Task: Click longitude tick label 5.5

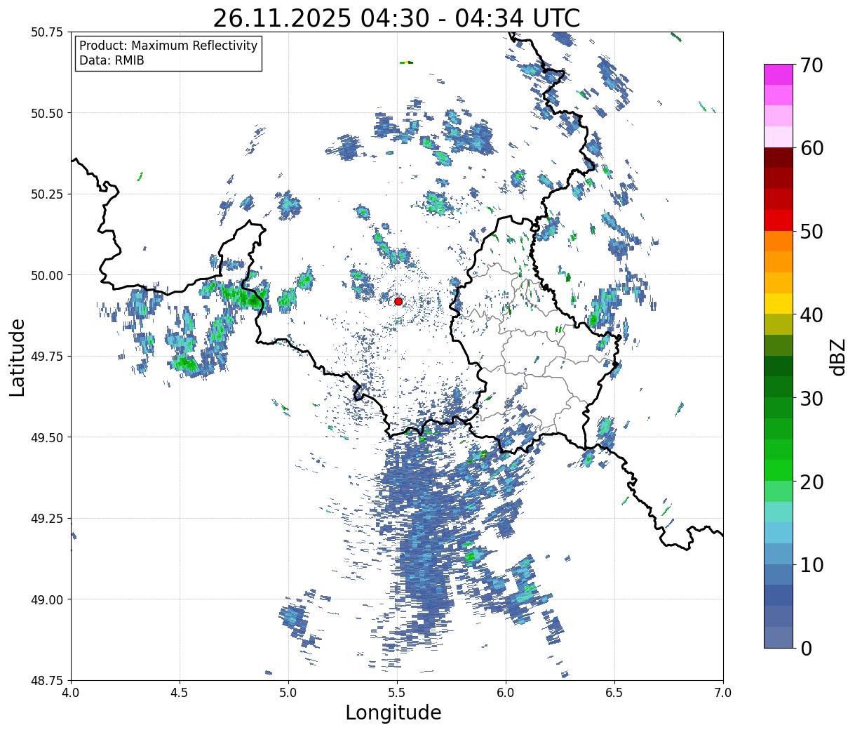Action: point(397,693)
